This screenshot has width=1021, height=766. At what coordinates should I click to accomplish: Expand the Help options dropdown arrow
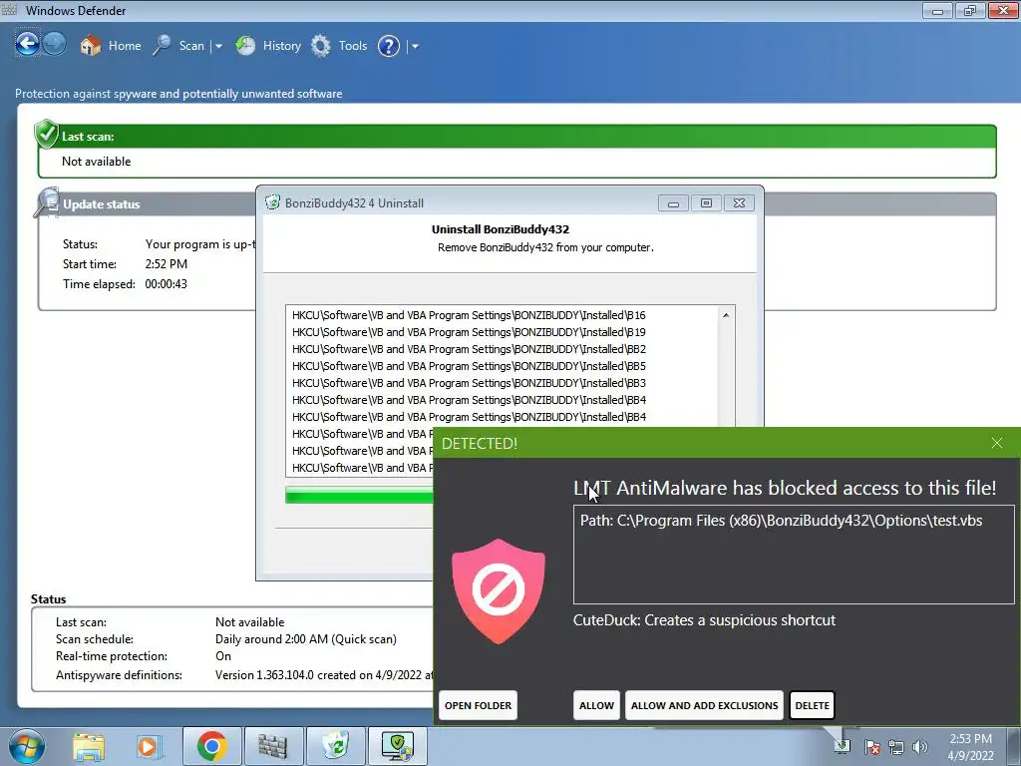point(416,46)
